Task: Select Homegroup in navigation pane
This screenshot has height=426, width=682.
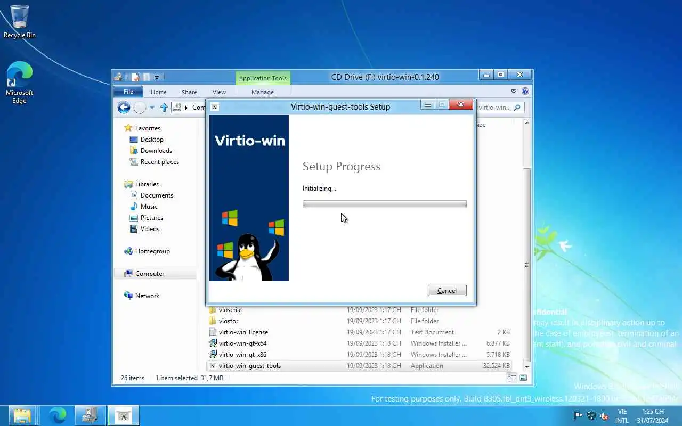Action: 152,251
